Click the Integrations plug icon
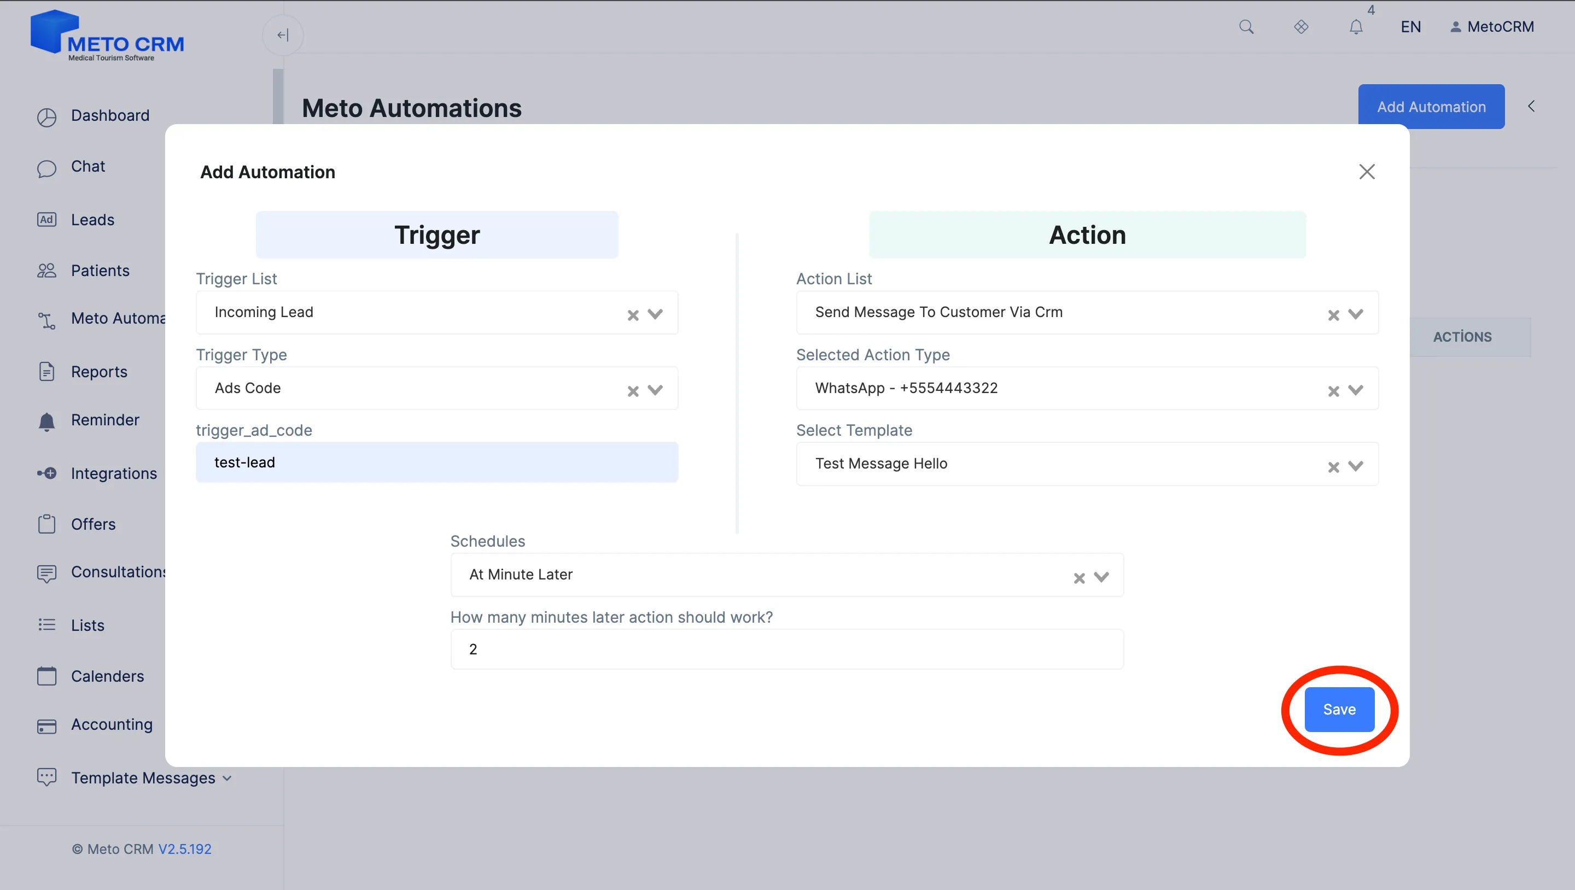Viewport: 1575px width, 890px height. coord(46,473)
